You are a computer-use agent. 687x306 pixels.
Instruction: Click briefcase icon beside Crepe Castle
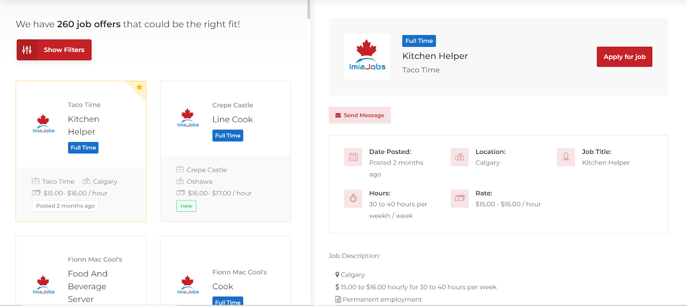click(180, 169)
